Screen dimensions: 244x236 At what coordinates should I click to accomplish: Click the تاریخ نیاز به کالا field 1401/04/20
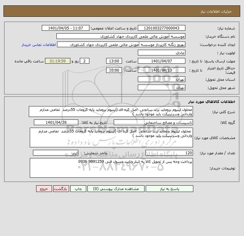(x=56, y=122)
